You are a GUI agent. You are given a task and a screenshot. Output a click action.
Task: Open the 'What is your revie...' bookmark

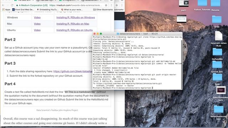pos(72,10)
